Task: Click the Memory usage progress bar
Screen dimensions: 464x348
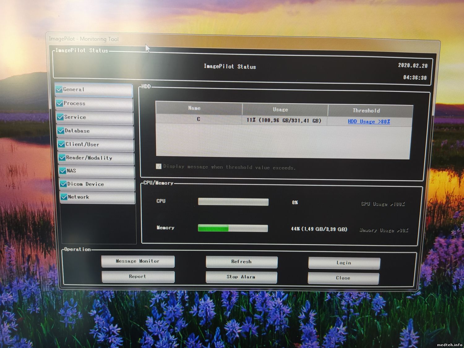Action: click(233, 229)
